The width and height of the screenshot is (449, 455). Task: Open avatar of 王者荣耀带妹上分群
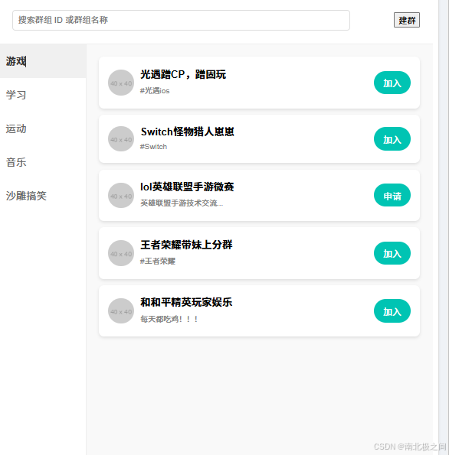tap(121, 253)
